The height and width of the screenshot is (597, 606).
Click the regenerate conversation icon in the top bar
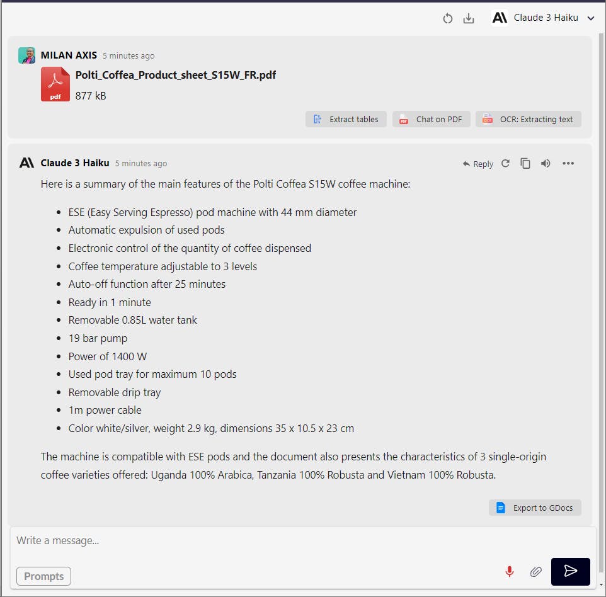[447, 18]
